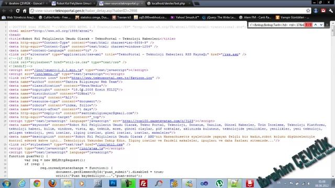The image size is (335, 188).
Task: Follow the /inc/ajax.js source link
Action: [91, 148]
